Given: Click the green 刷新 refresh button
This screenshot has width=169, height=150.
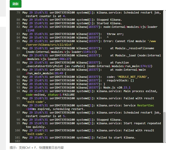Looking at the screenshot, I should pos(16,4).
